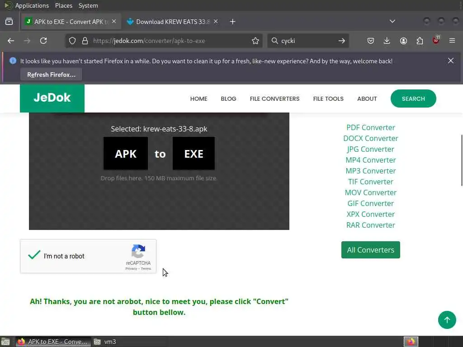Image resolution: width=463 pixels, height=347 pixels.
Task: Open the Firefox View icon
Action: pyautogui.click(x=9, y=22)
